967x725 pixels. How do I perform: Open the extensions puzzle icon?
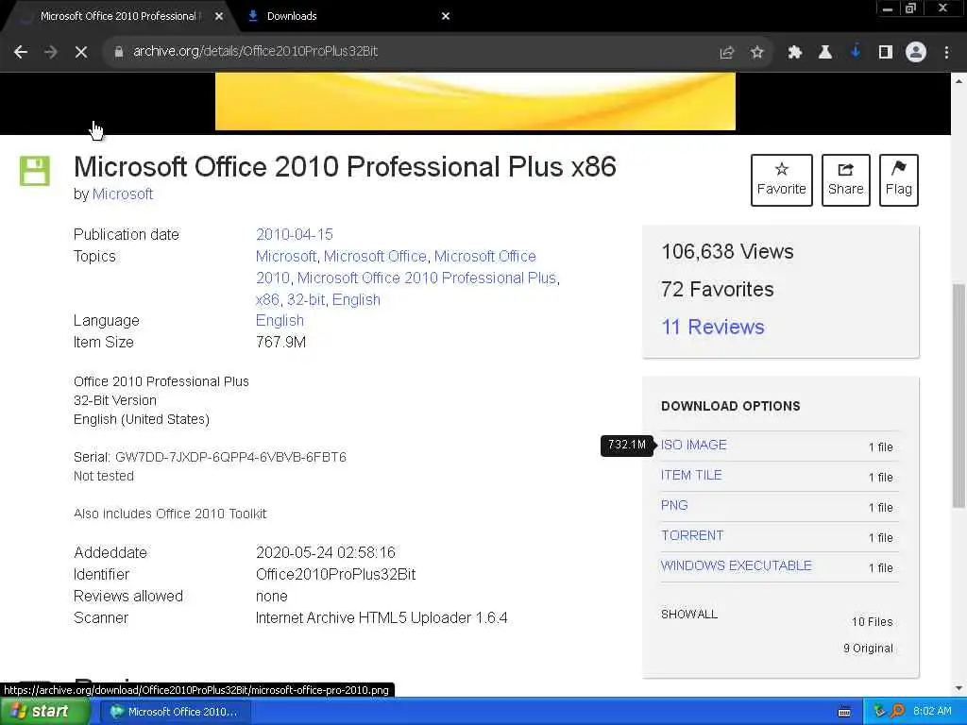794,53
